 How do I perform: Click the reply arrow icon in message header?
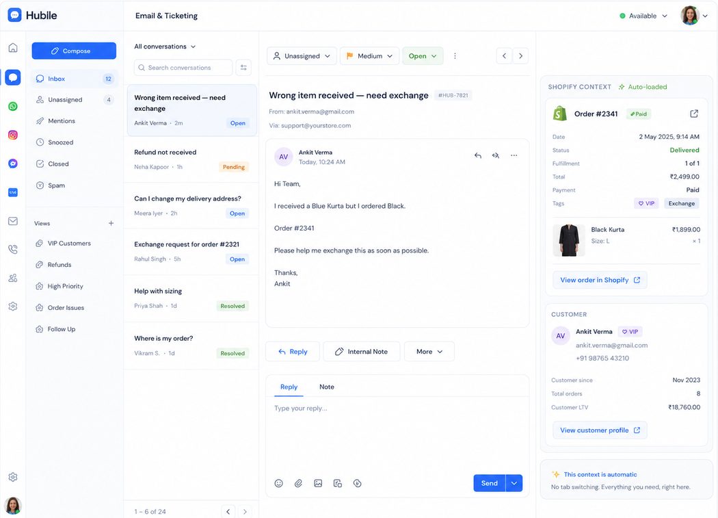(x=477, y=155)
